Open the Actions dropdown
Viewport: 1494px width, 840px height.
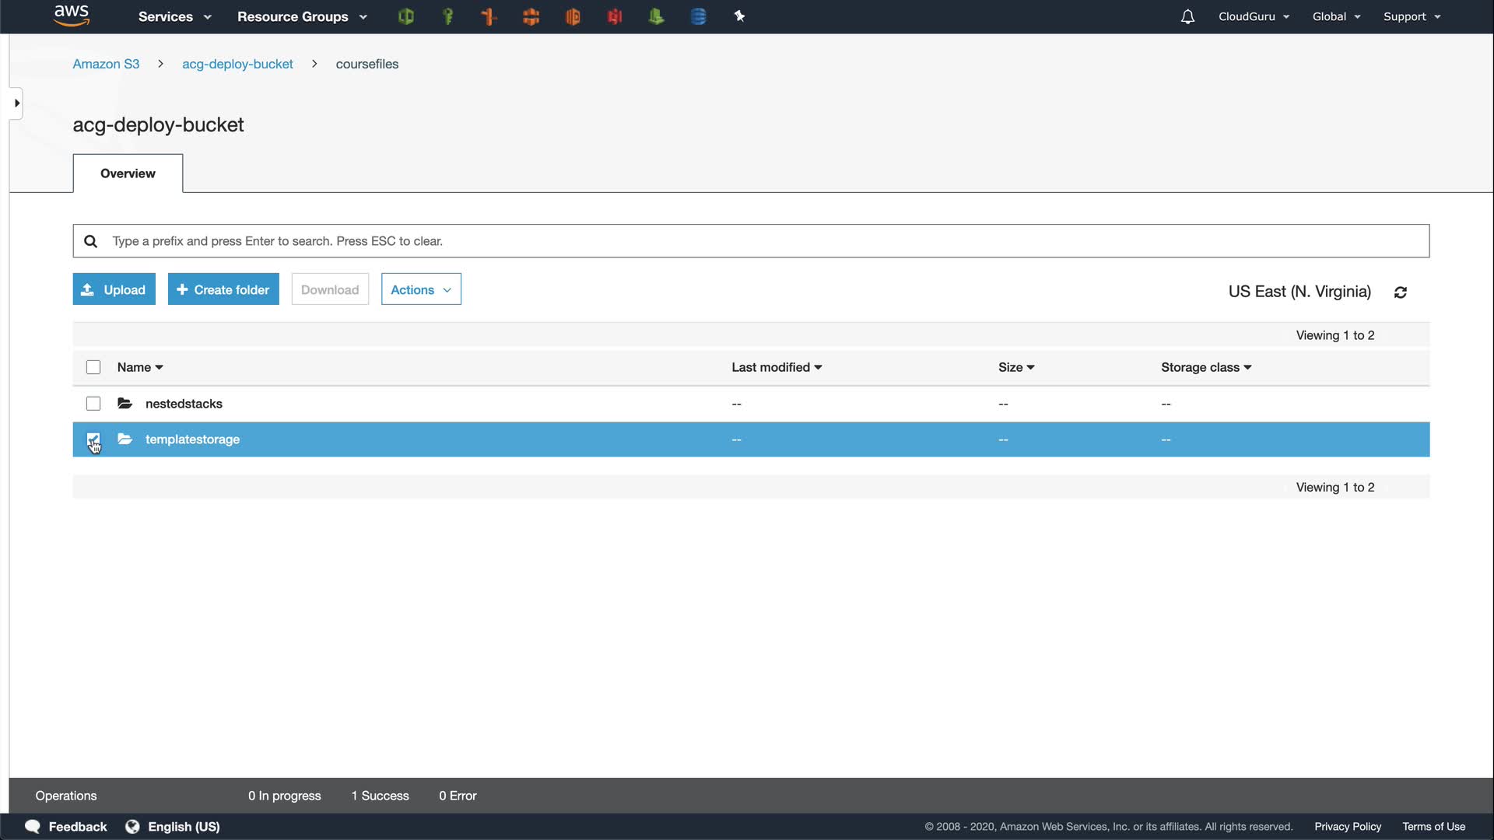coord(421,289)
